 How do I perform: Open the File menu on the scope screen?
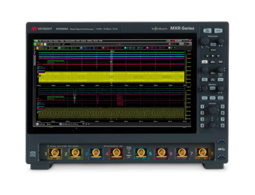tap(40, 41)
